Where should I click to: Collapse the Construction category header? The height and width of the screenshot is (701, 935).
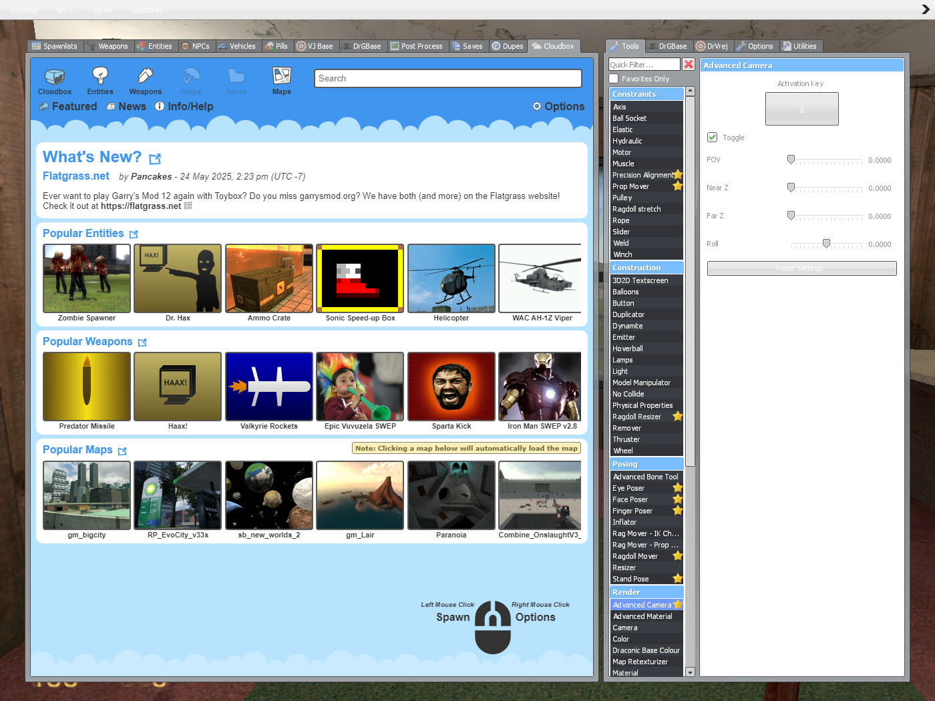tap(646, 268)
